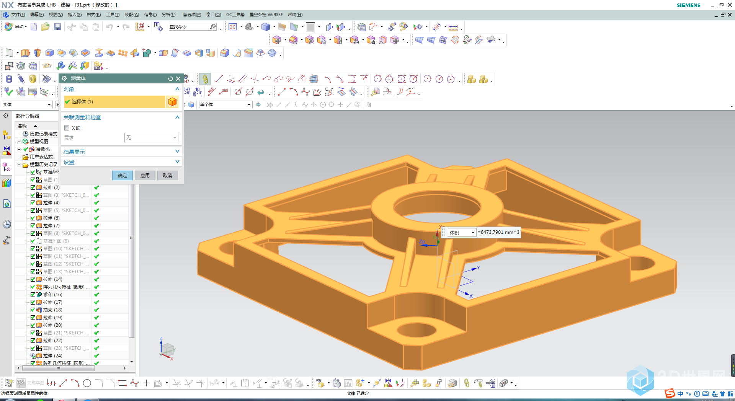Toggle the Associative checkbox
Image resolution: width=735 pixels, height=401 pixels.
click(67, 128)
